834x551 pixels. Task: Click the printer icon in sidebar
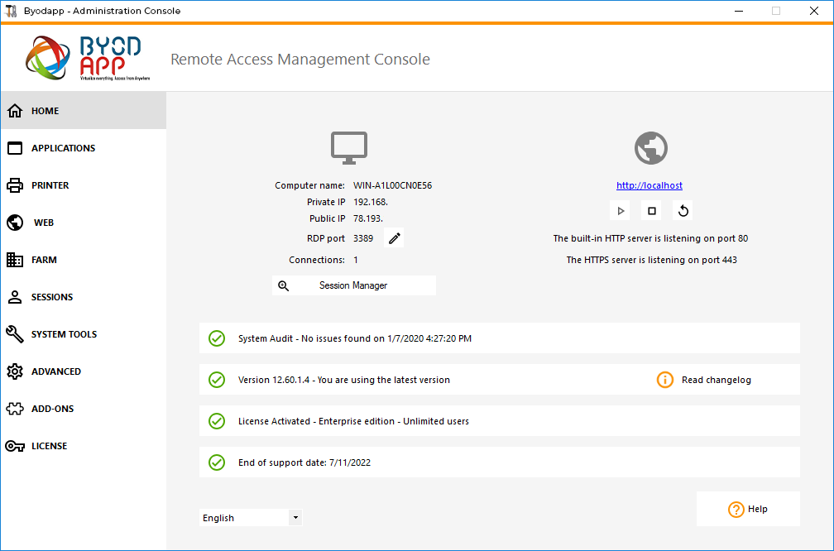pyautogui.click(x=15, y=185)
